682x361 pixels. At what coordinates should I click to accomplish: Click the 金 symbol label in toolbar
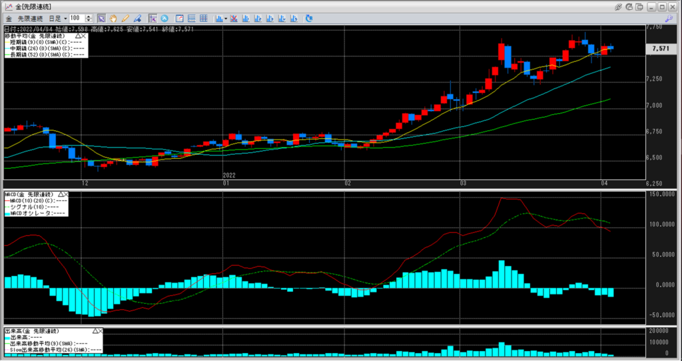[x=8, y=18]
